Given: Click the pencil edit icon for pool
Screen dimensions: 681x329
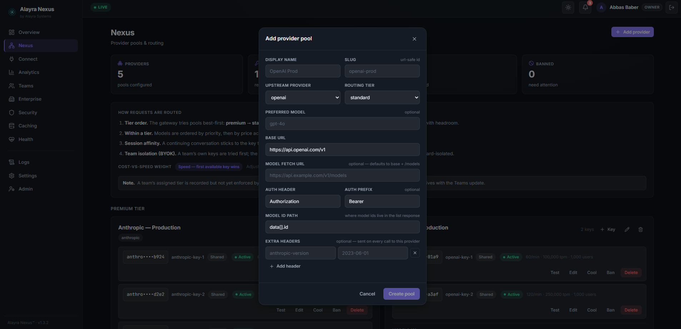Looking at the screenshot, I should 627,229.
